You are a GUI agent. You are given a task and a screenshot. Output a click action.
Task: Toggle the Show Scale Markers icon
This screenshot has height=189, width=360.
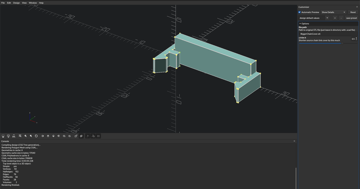click(93, 136)
